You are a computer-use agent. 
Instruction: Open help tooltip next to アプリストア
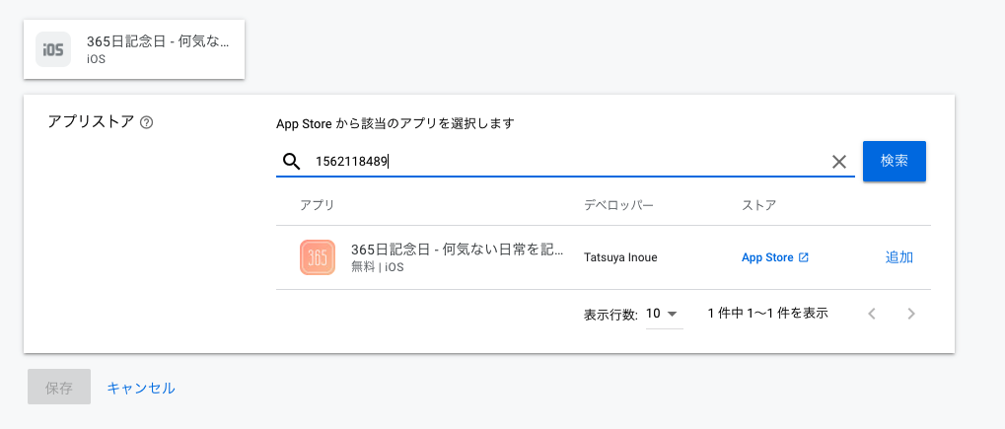pos(147,123)
